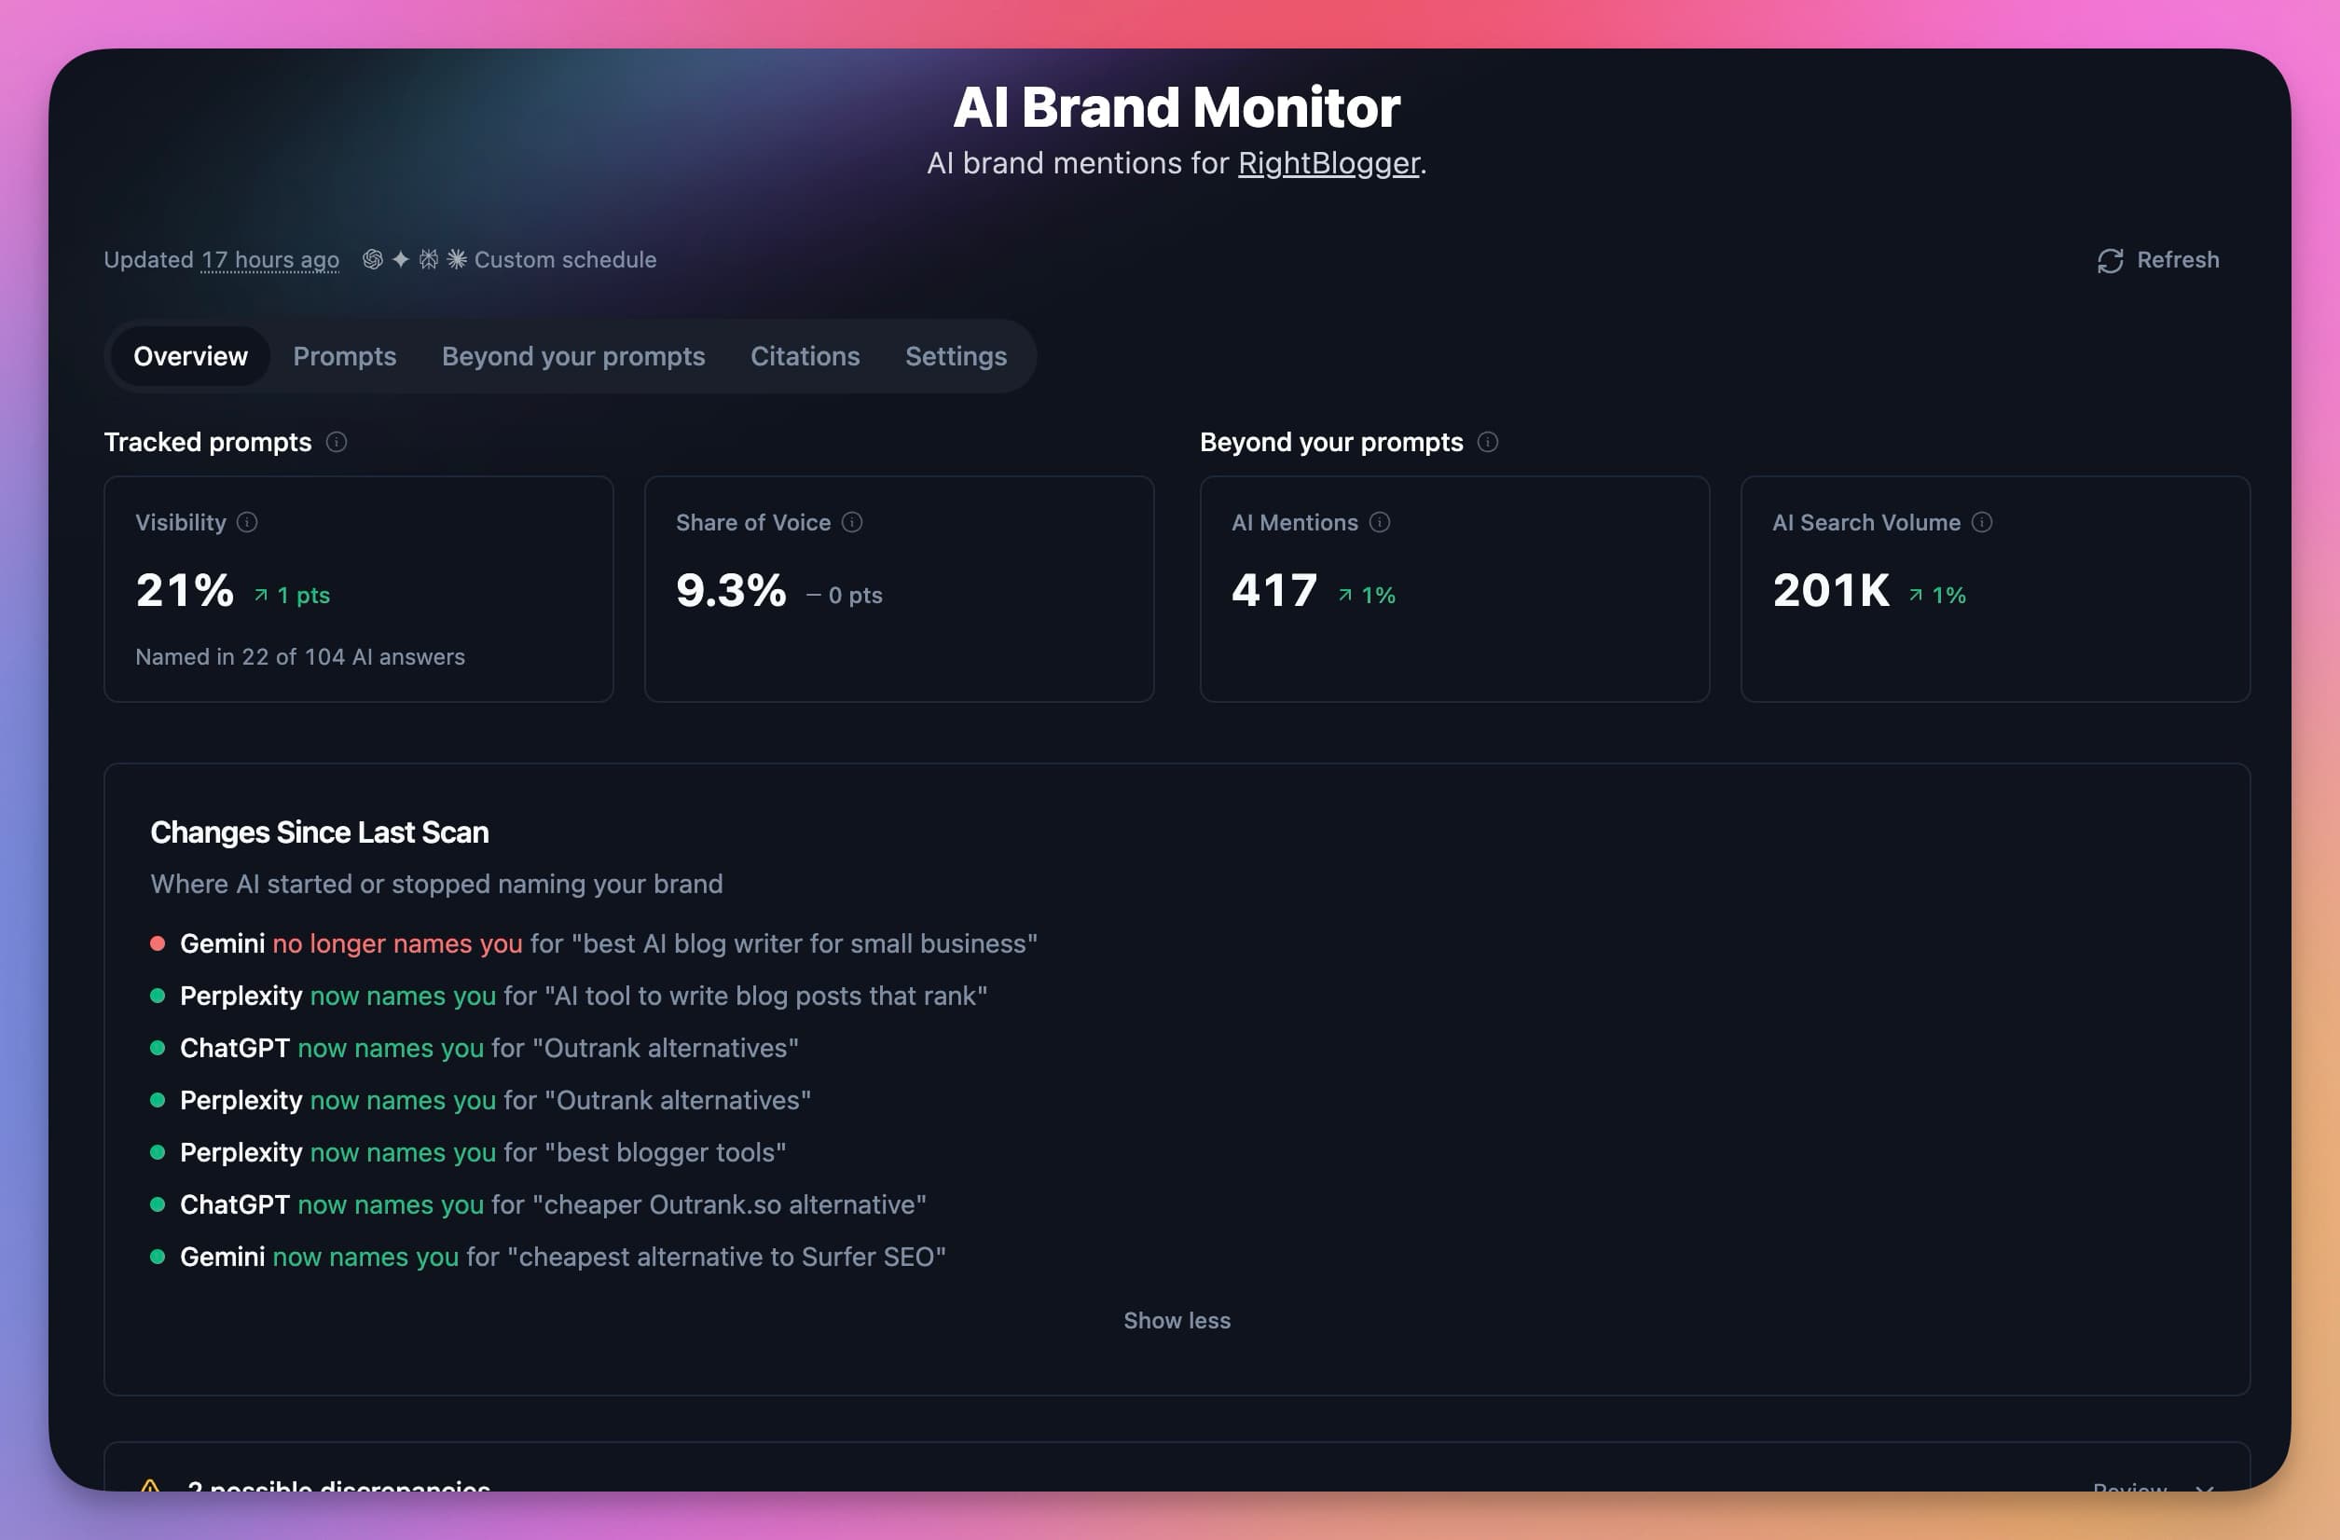Click the Tracked prompts section heading
Image resolution: width=2340 pixels, height=1540 pixels.
tap(208, 443)
